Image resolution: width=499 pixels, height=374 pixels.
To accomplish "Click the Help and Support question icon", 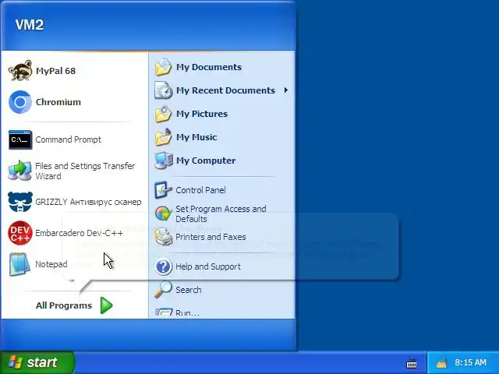I will (164, 266).
